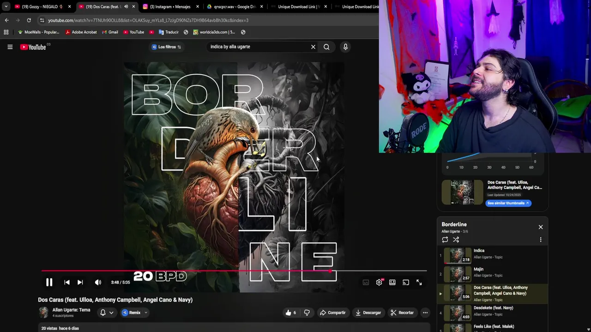Open the Borderline playlist title
Screen dimensions: 591x332
(x=454, y=224)
